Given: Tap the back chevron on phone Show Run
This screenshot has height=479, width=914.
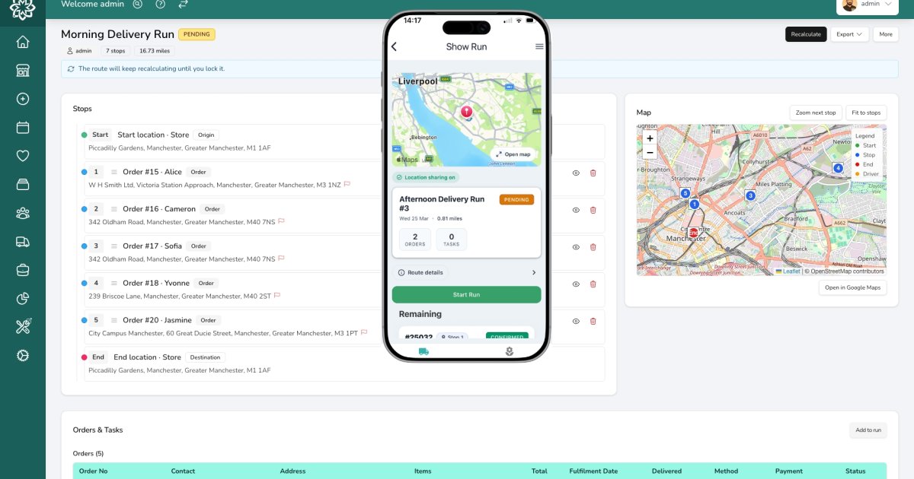Looking at the screenshot, I should 395,46.
